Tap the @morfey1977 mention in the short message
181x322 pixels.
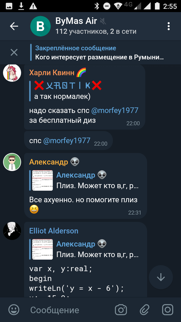click(x=67, y=140)
